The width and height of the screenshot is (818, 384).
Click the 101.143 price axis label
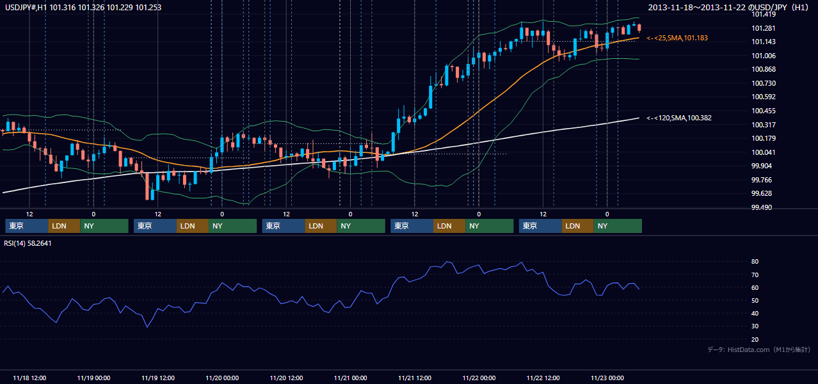tap(763, 42)
